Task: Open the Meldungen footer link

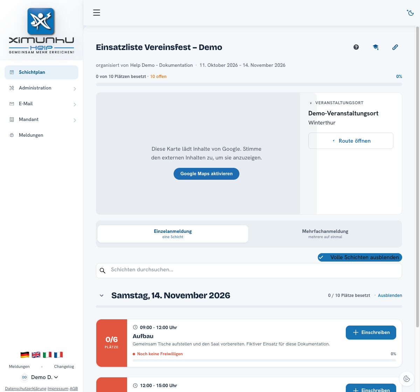Action: click(x=19, y=366)
